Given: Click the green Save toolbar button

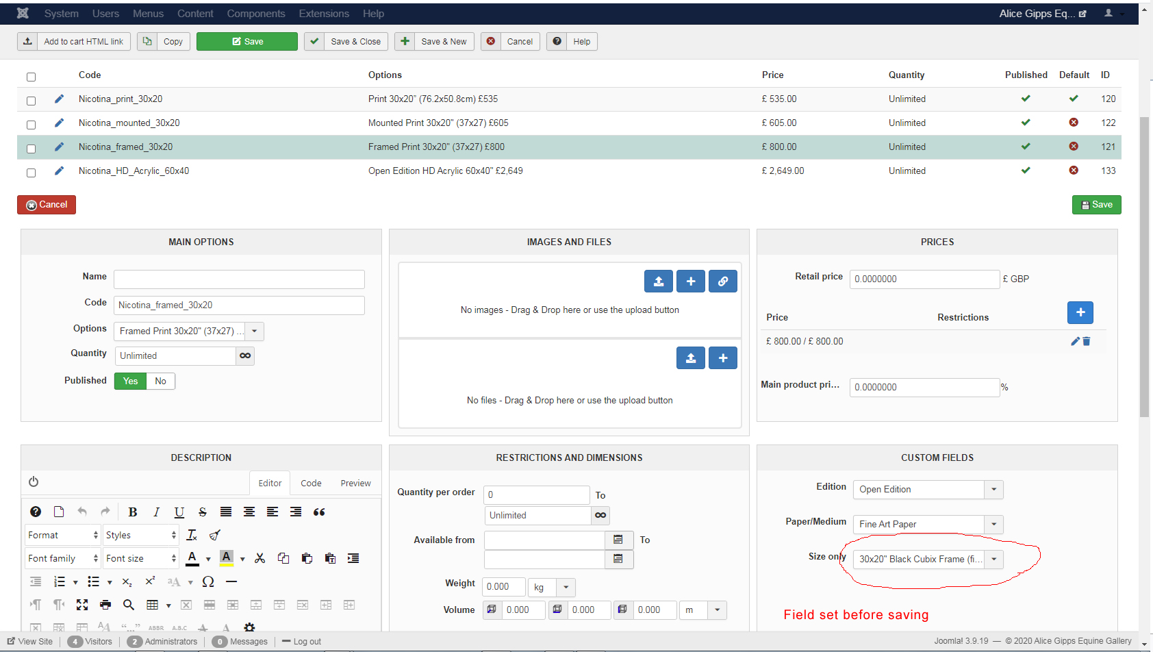Looking at the screenshot, I should pos(247,42).
